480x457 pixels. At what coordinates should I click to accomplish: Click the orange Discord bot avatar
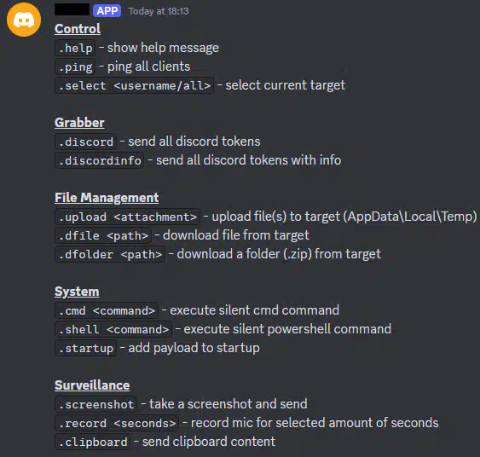pyautogui.click(x=24, y=20)
